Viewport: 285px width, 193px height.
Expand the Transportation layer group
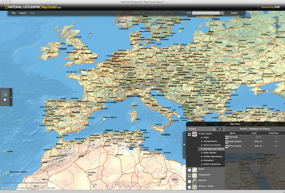[x=202, y=141]
